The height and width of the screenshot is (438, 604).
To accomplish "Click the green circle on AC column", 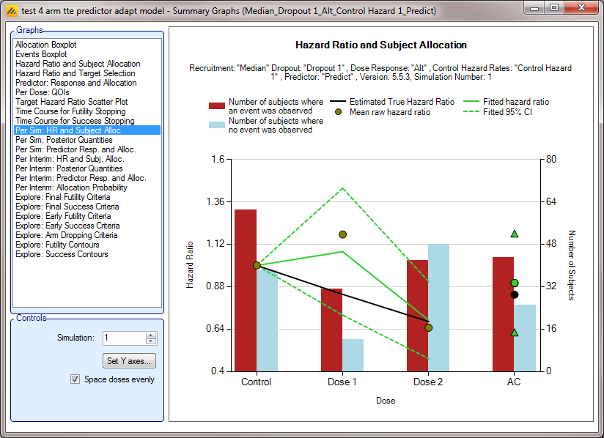I will click(x=515, y=283).
